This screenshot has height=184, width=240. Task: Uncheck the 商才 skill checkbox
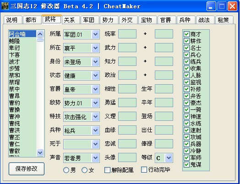pos(186,34)
